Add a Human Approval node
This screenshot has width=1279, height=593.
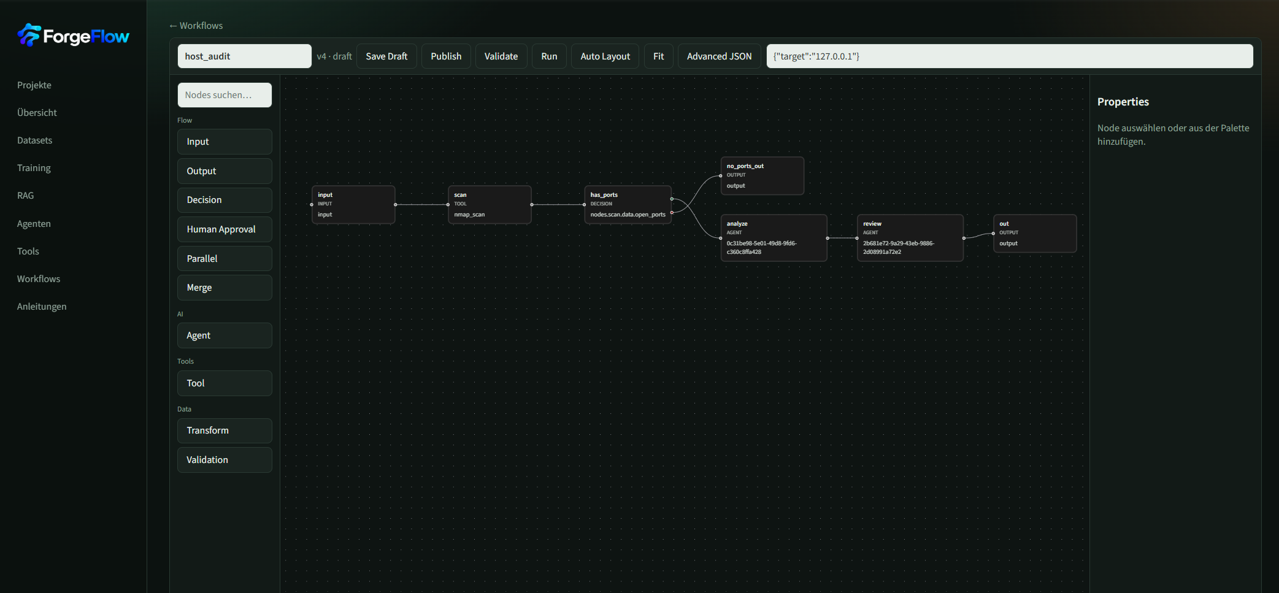pos(225,229)
